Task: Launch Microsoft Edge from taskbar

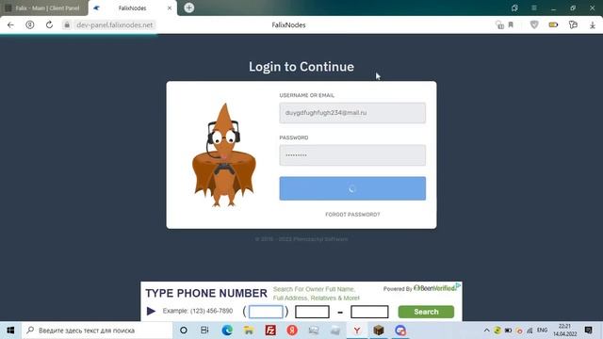Action: coord(227,331)
